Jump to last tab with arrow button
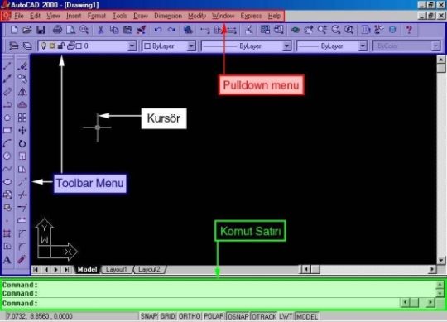The image size is (447, 322). pos(66,269)
